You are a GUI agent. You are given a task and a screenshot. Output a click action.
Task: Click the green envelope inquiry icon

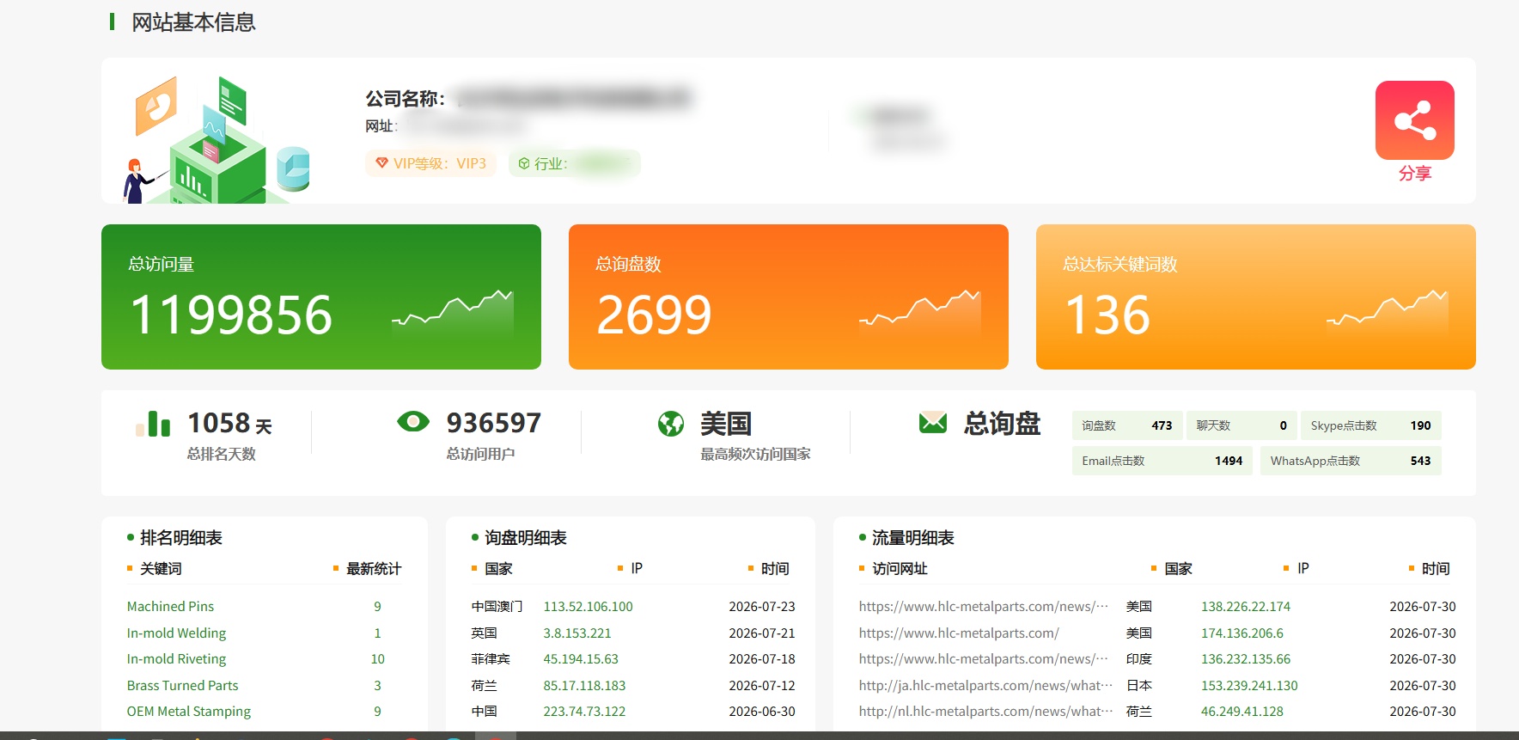[933, 422]
